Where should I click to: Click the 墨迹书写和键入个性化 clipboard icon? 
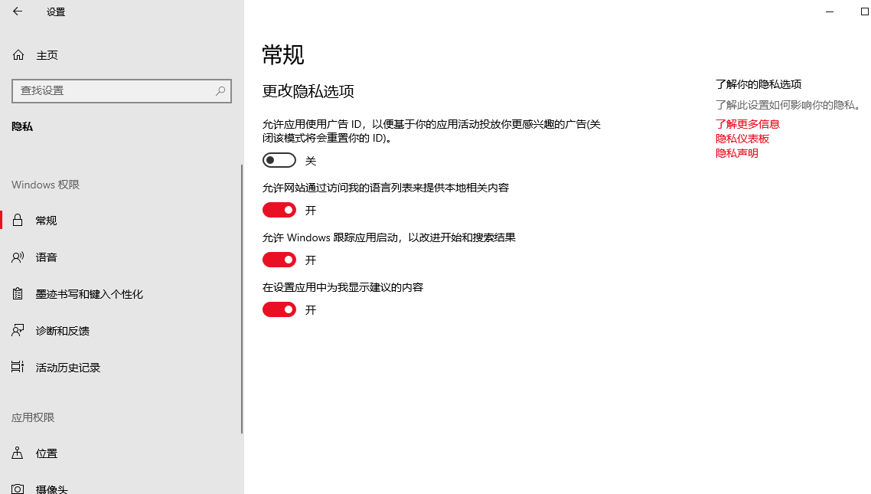point(17,293)
